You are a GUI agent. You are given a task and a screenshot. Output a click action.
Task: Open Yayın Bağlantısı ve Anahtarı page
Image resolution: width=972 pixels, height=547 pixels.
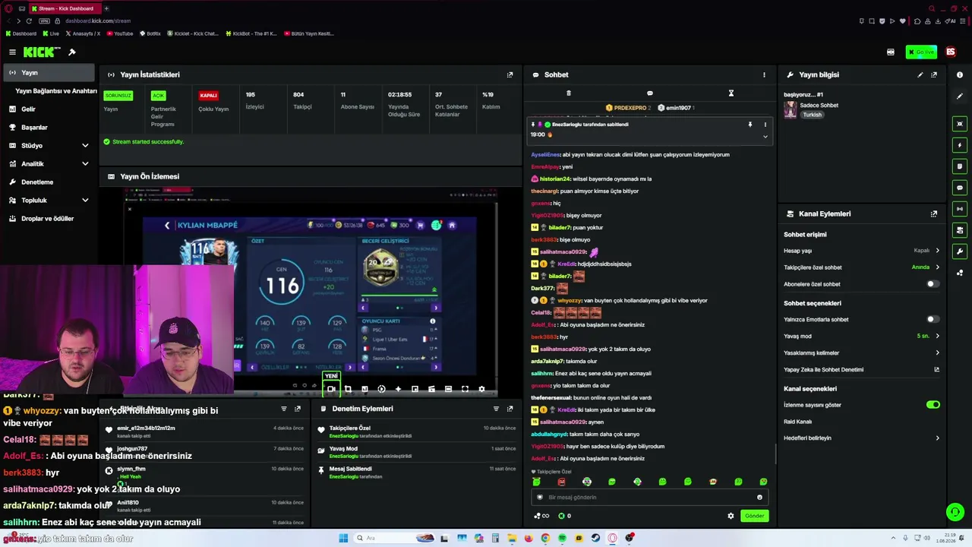click(56, 91)
